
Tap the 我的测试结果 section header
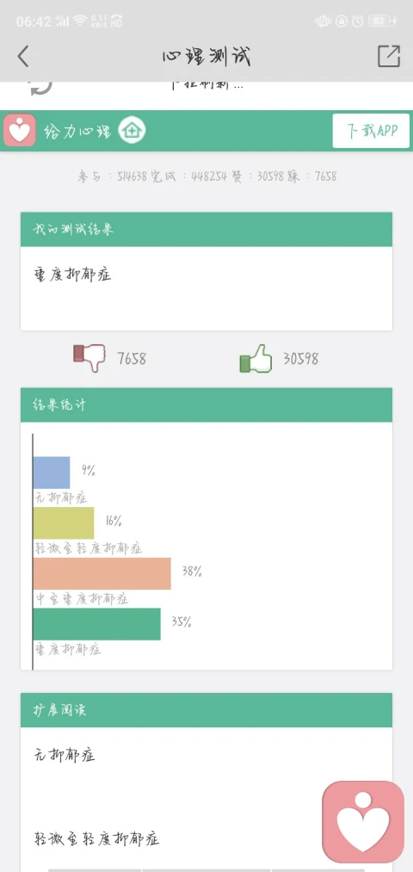[206, 229]
